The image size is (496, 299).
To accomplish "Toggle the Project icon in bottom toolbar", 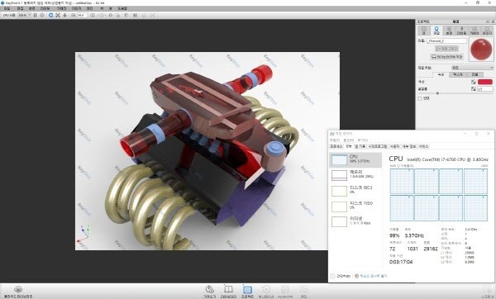I will pyautogui.click(x=247, y=291).
